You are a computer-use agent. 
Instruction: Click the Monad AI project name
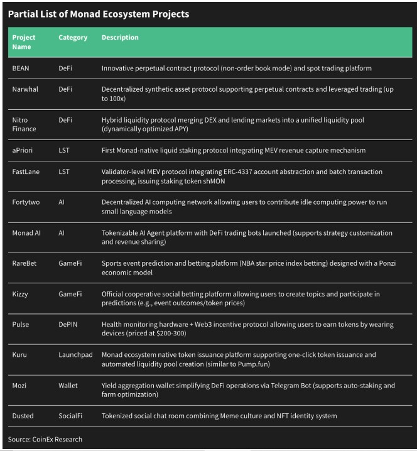(x=26, y=233)
